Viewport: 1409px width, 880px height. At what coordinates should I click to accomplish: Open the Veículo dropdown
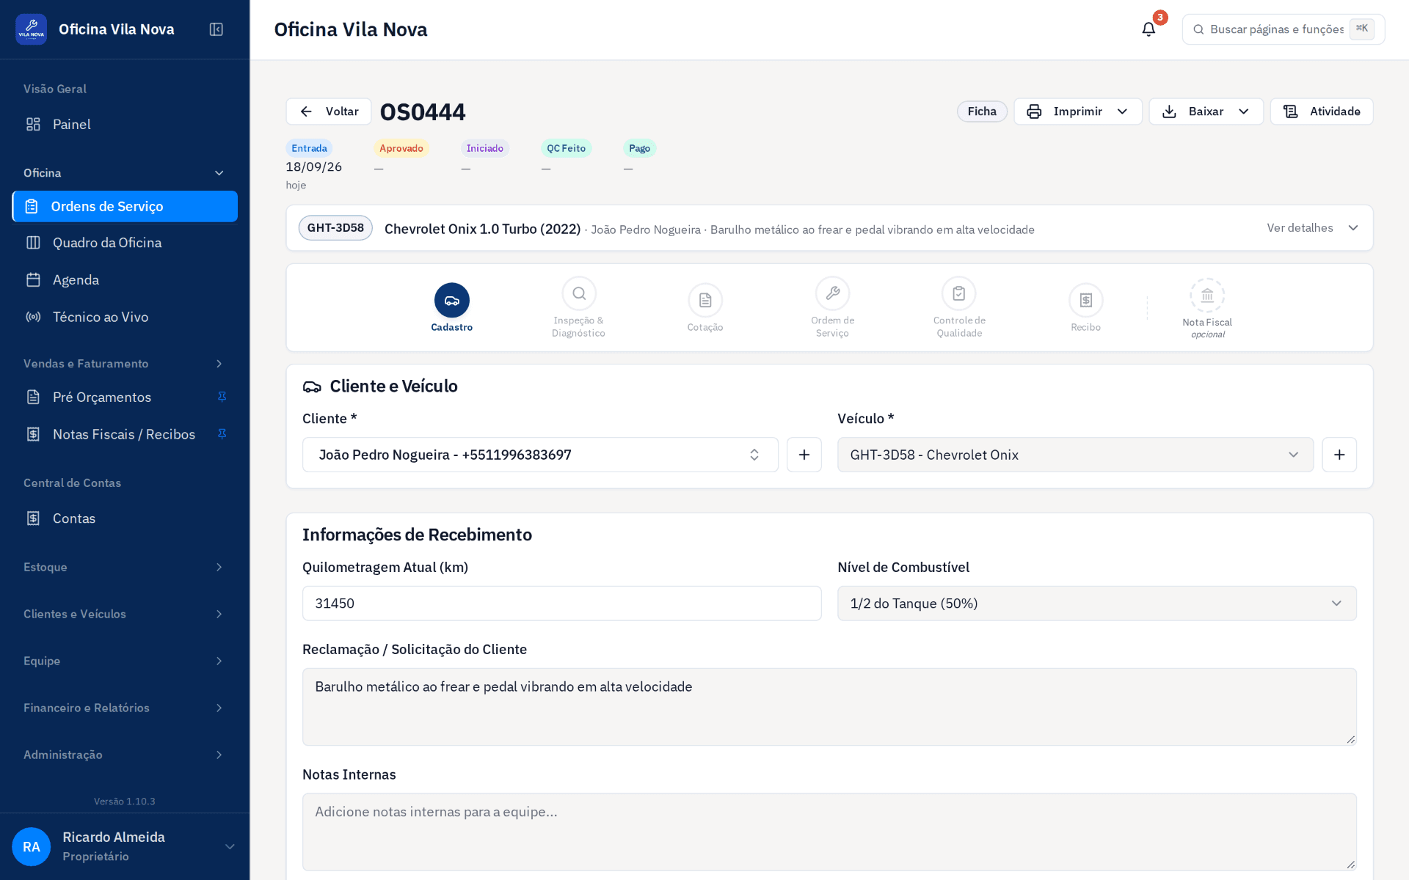(1075, 455)
